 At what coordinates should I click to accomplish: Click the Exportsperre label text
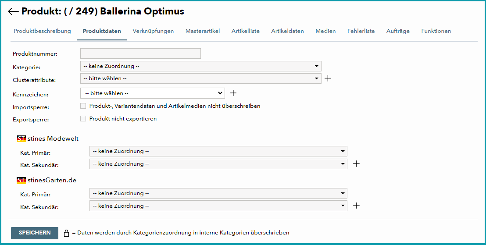31,119
